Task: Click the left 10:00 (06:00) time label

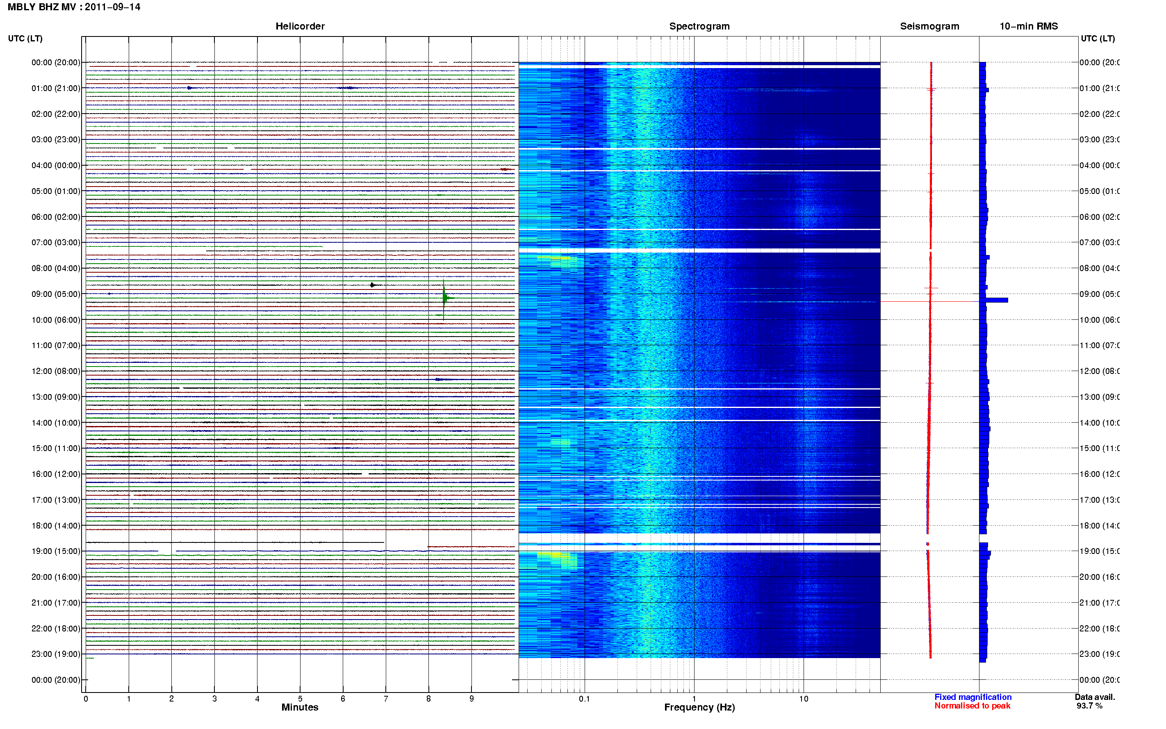Action: (56, 320)
